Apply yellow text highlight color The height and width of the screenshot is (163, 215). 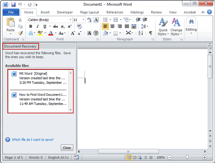pos(40,33)
